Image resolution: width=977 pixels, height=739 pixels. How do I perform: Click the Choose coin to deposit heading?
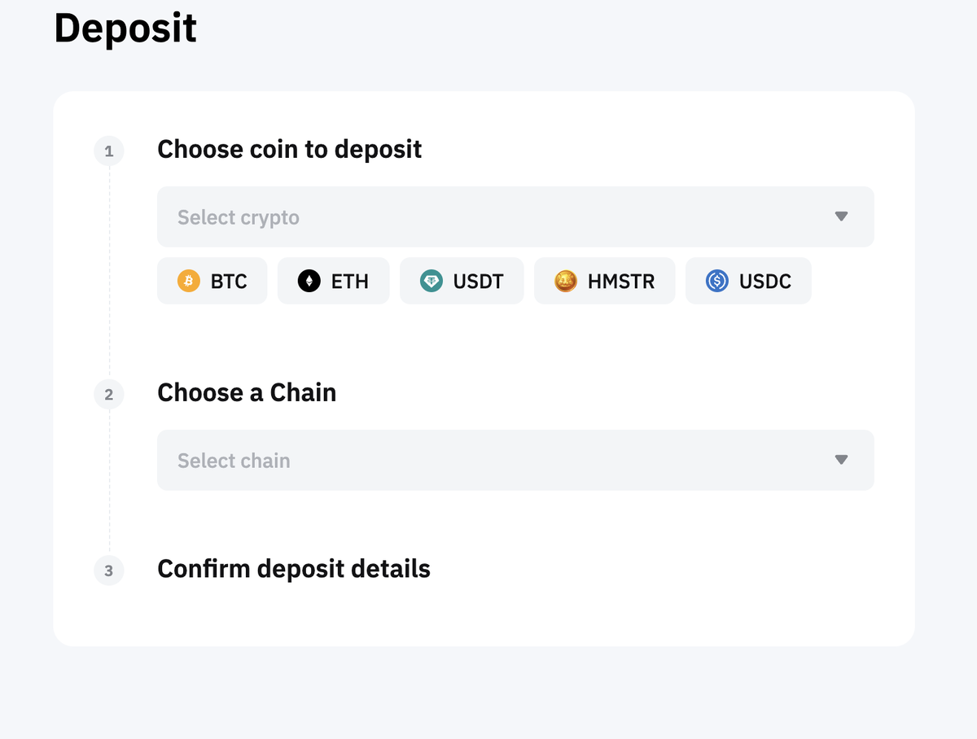pos(290,150)
